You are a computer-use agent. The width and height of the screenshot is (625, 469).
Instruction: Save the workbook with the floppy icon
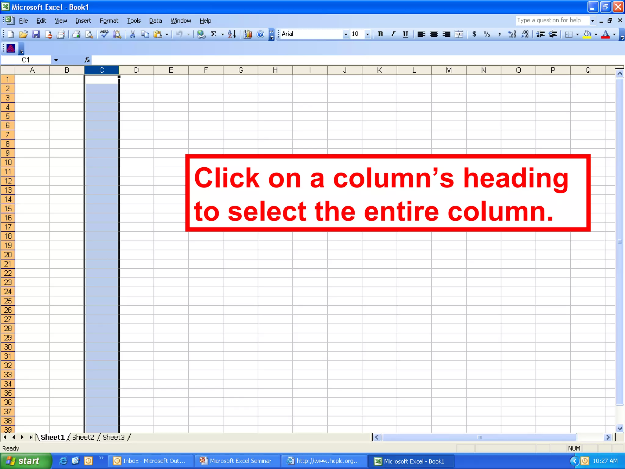click(x=36, y=34)
